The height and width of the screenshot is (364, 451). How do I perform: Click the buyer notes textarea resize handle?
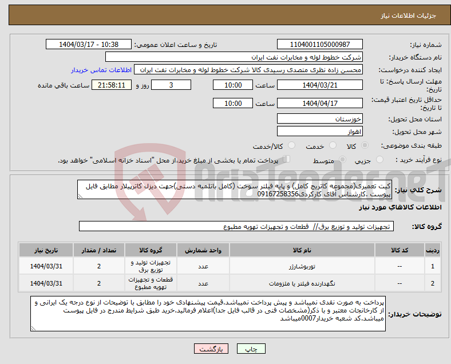(x=33, y=328)
